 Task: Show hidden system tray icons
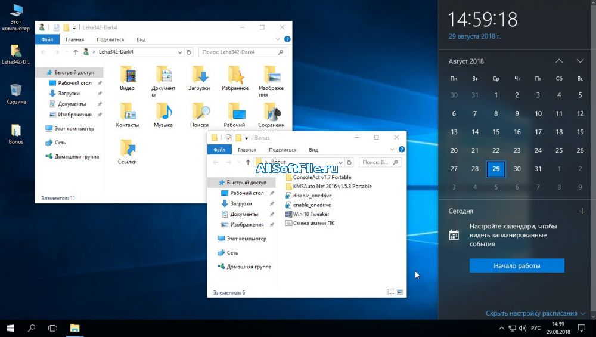501,328
